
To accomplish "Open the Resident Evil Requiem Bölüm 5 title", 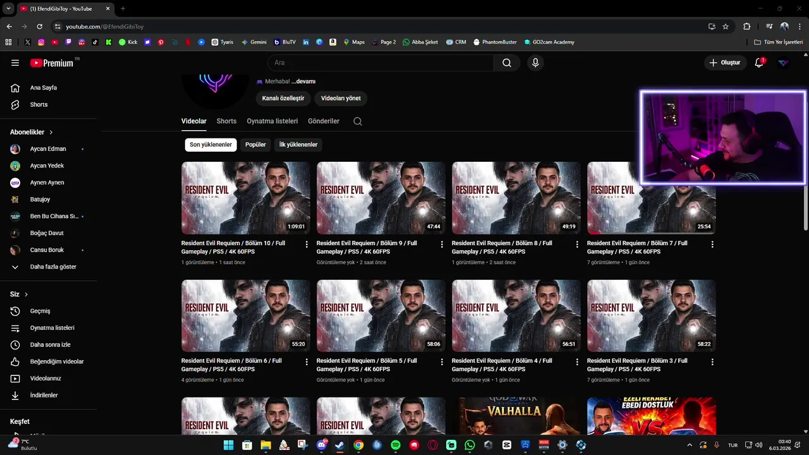I will (x=367, y=365).
